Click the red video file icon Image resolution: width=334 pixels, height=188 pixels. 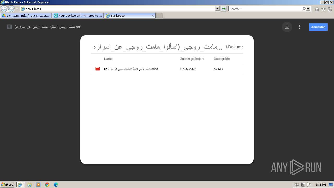(98, 69)
